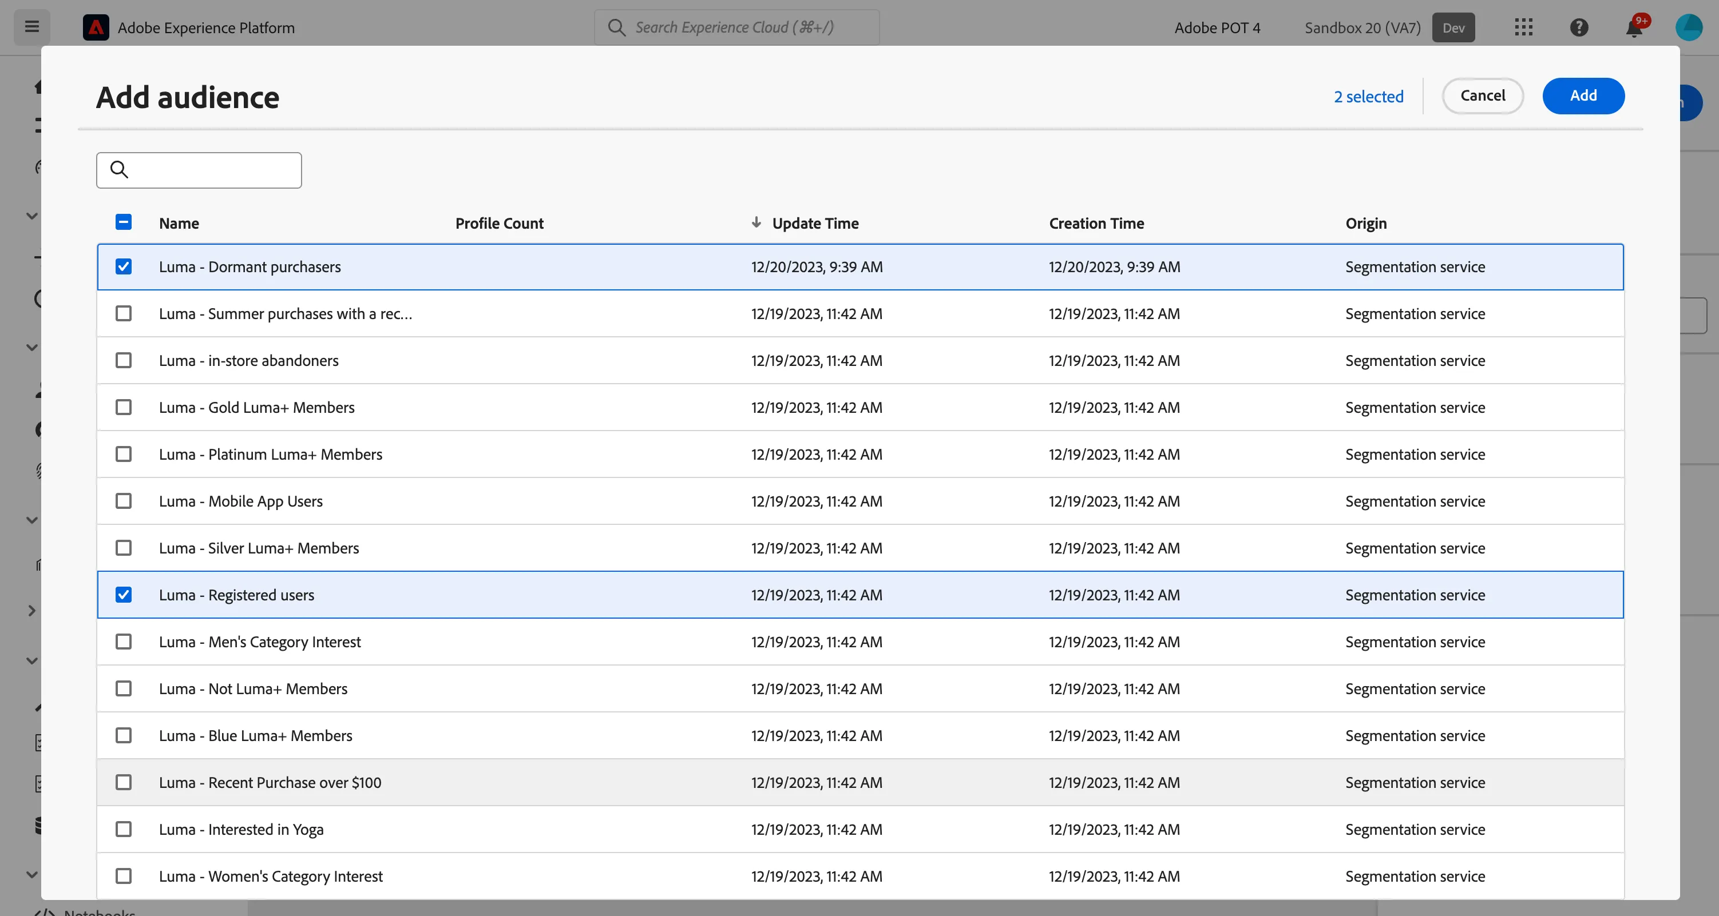Click the Luma - Interested in Yoga name
Screen dimensions: 1719x916
pos(241,829)
